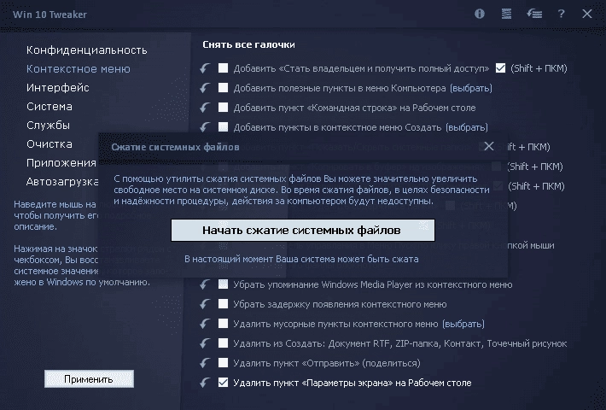Reset arrow for «Командная строка» row
606x410 pixels.
(205, 108)
